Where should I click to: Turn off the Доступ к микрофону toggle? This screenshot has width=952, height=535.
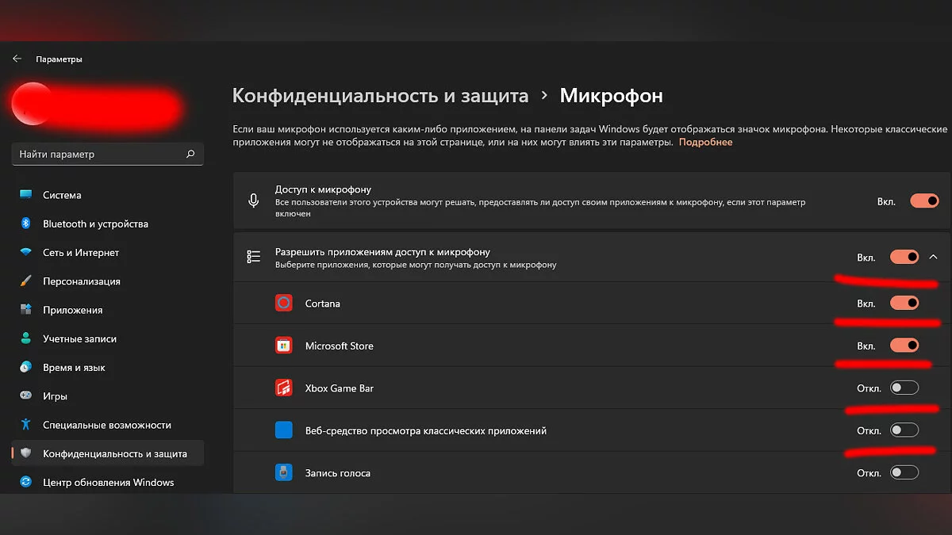point(924,201)
